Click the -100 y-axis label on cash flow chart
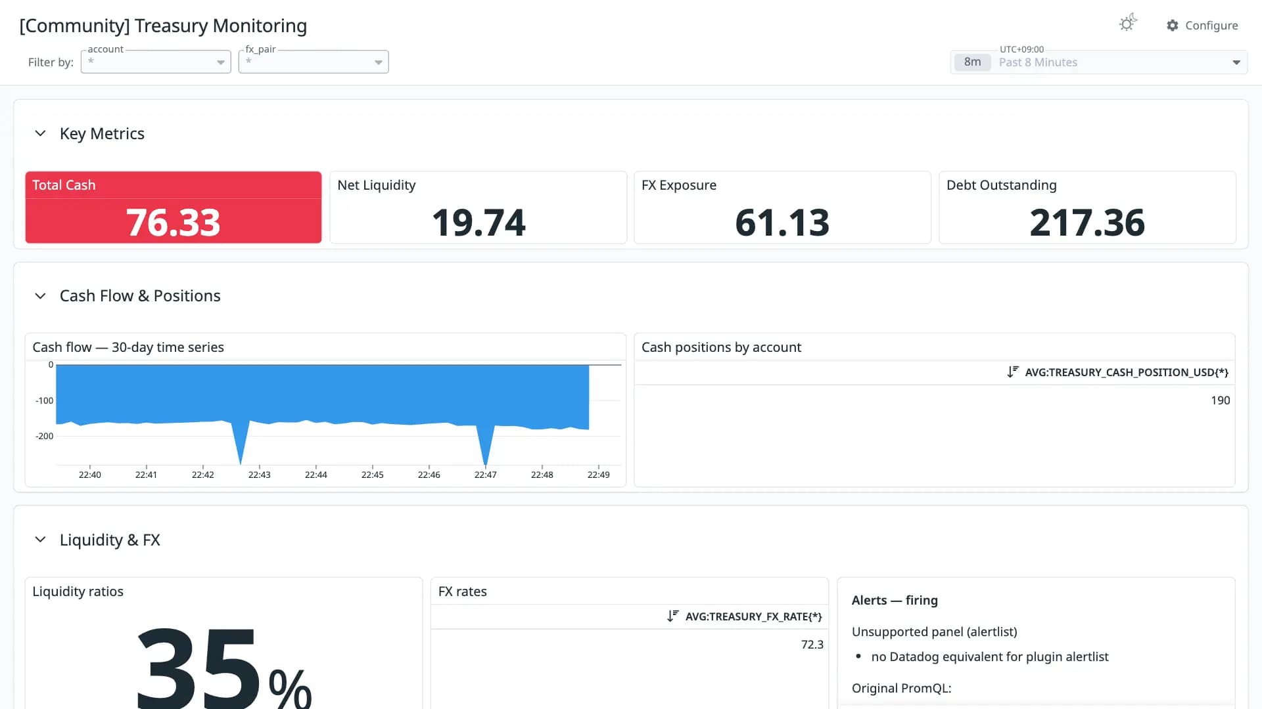Image resolution: width=1262 pixels, height=709 pixels. [x=44, y=400]
